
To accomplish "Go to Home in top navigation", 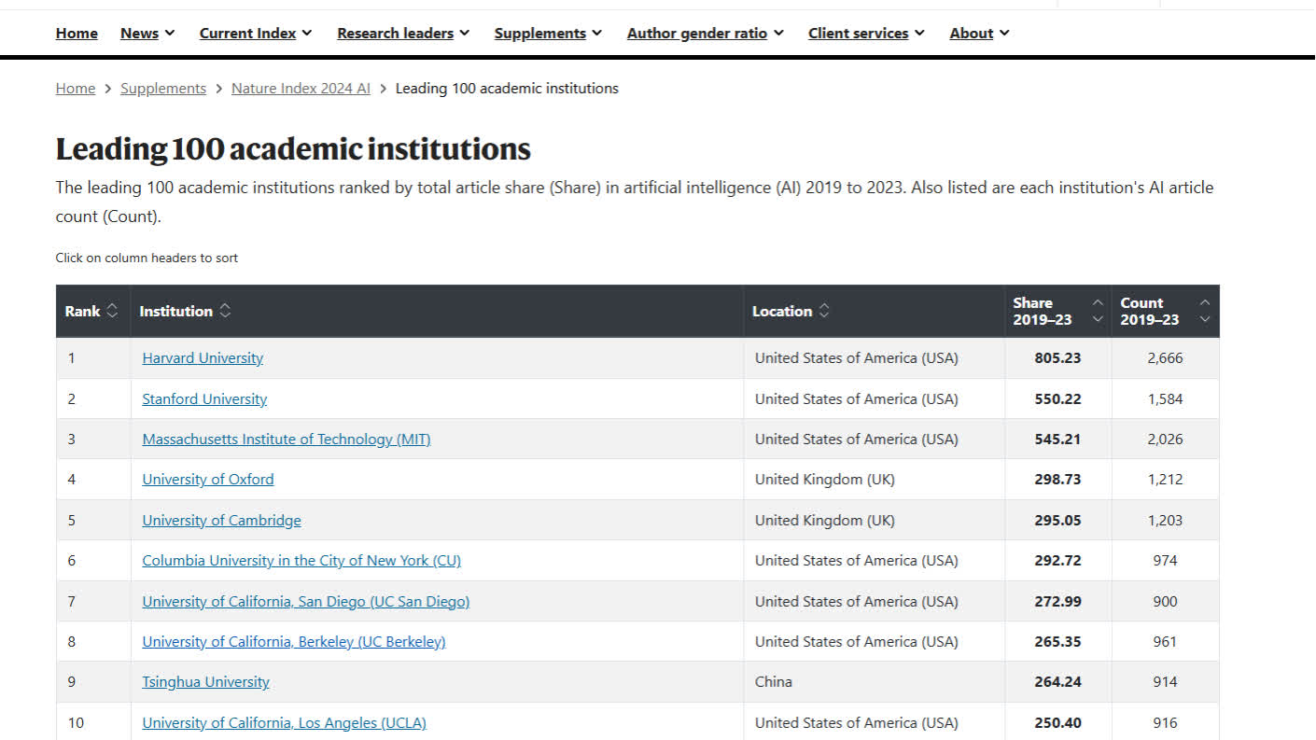I will pyautogui.click(x=77, y=34).
